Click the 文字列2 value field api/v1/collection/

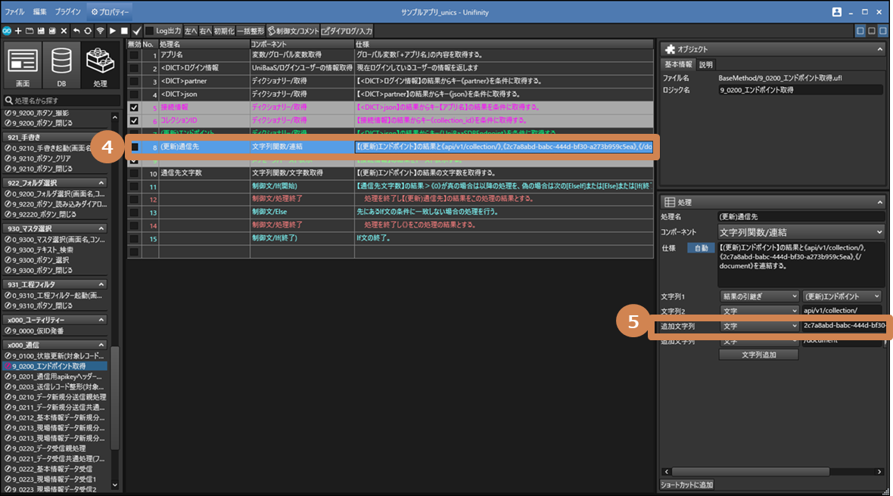pos(842,311)
